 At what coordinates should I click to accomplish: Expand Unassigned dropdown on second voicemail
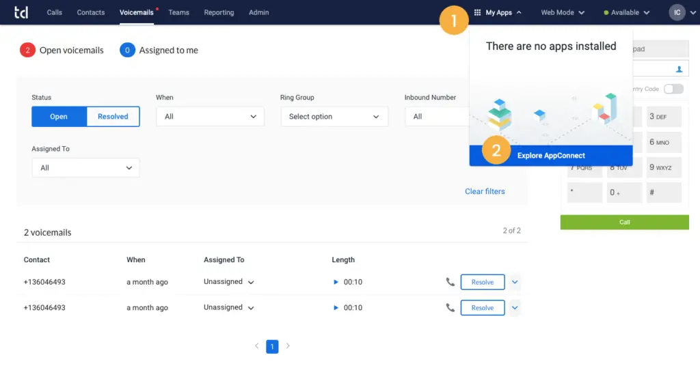click(228, 307)
